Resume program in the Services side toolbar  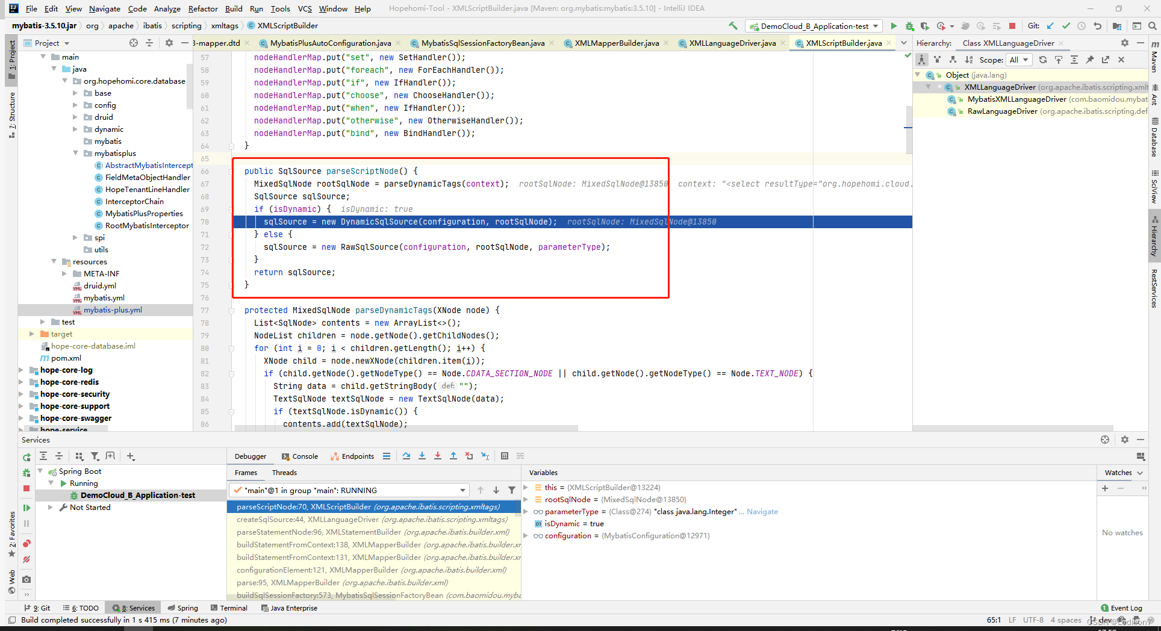pyautogui.click(x=26, y=508)
